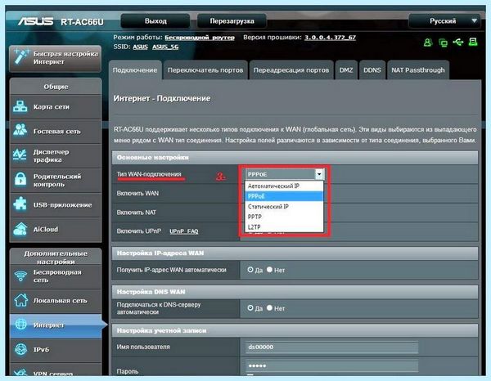
Task: Open Гостевая сеть menu item text
Action: tap(57, 132)
